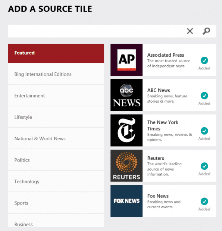Click 'The most trusted source' description

(x=169, y=63)
